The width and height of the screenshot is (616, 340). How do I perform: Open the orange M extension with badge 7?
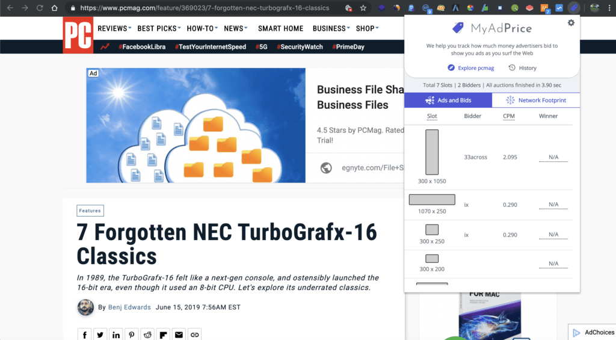pos(544,8)
